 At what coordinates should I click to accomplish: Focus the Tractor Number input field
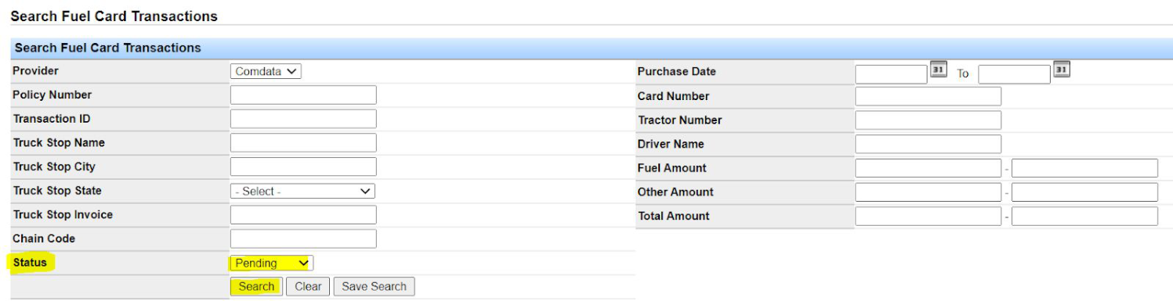point(928,120)
